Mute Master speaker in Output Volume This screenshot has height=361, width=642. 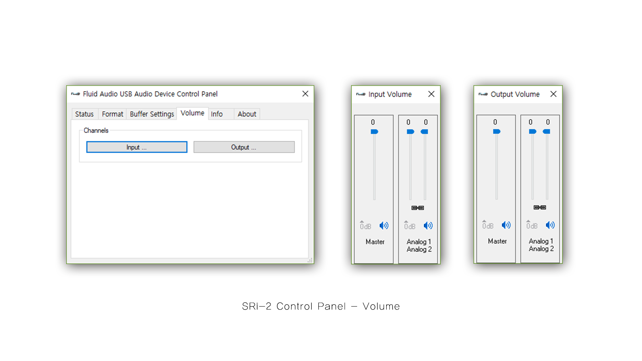(x=506, y=225)
